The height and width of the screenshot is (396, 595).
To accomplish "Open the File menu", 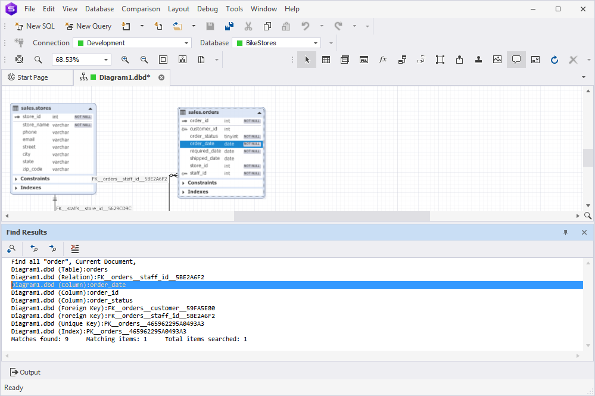I will click(x=30, y=9).
